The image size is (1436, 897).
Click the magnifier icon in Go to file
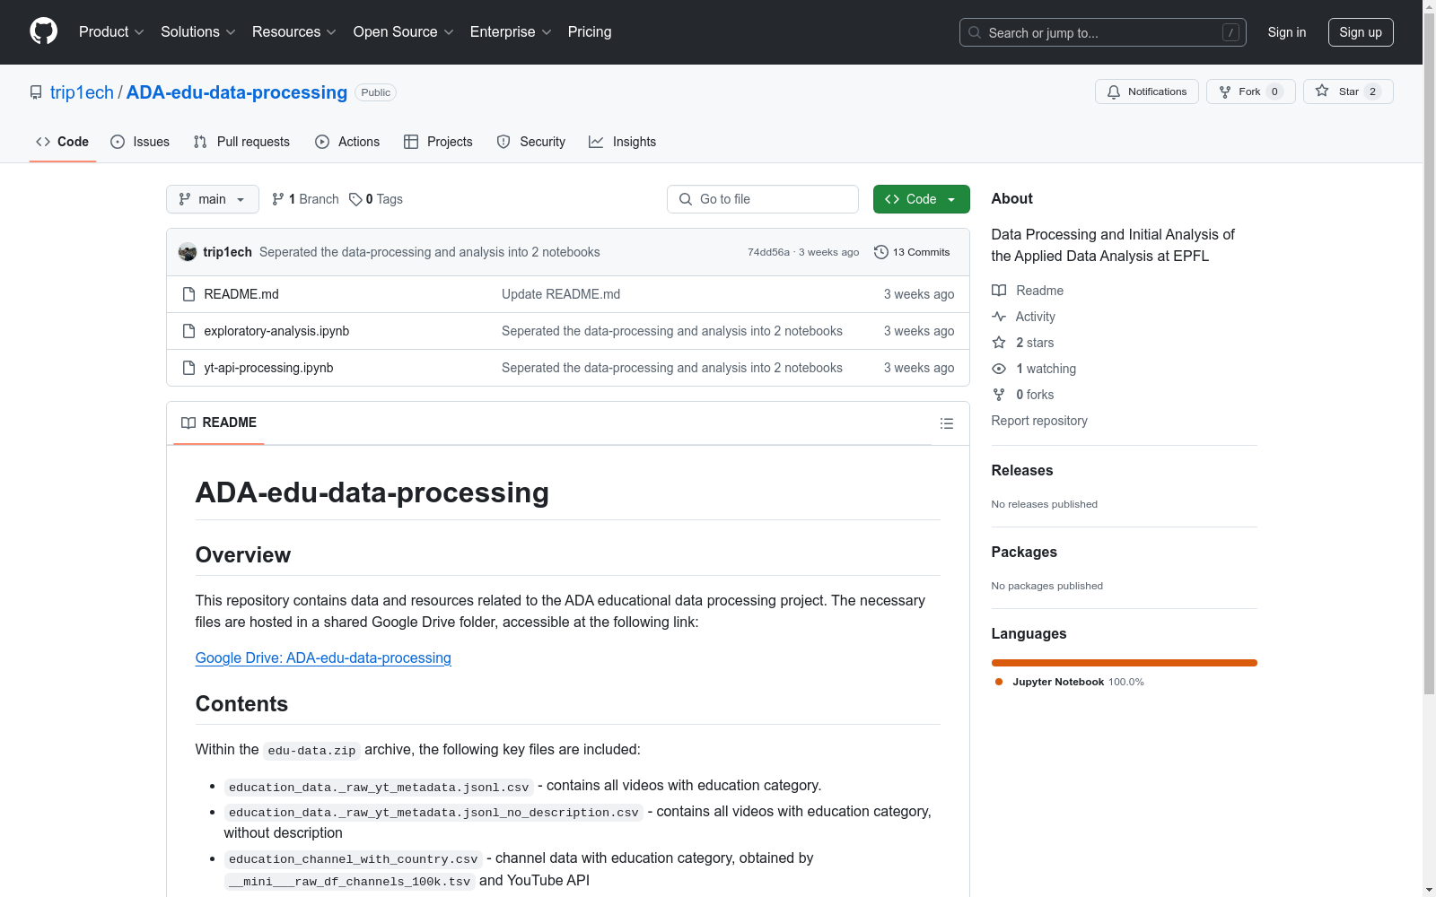pyautogui.click(x=686, y=199)
